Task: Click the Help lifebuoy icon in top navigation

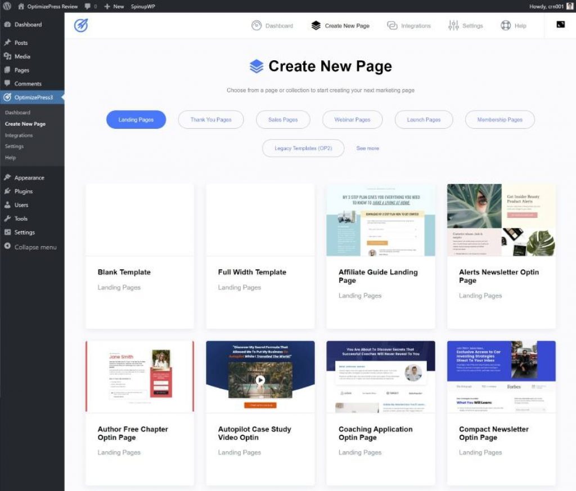Action: 506,25
